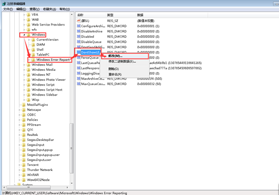Click tree horizontal scroll right arrow

point(67,187)
